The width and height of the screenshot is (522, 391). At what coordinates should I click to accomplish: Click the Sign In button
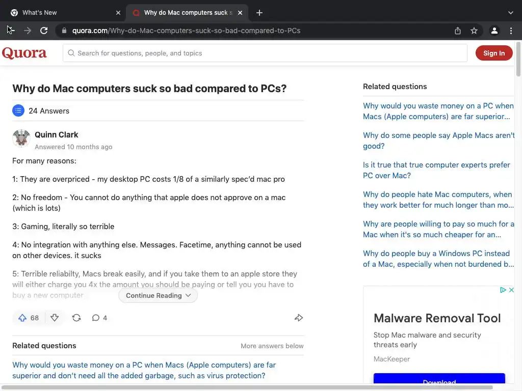pyautogui.click(x=494, y=53)
